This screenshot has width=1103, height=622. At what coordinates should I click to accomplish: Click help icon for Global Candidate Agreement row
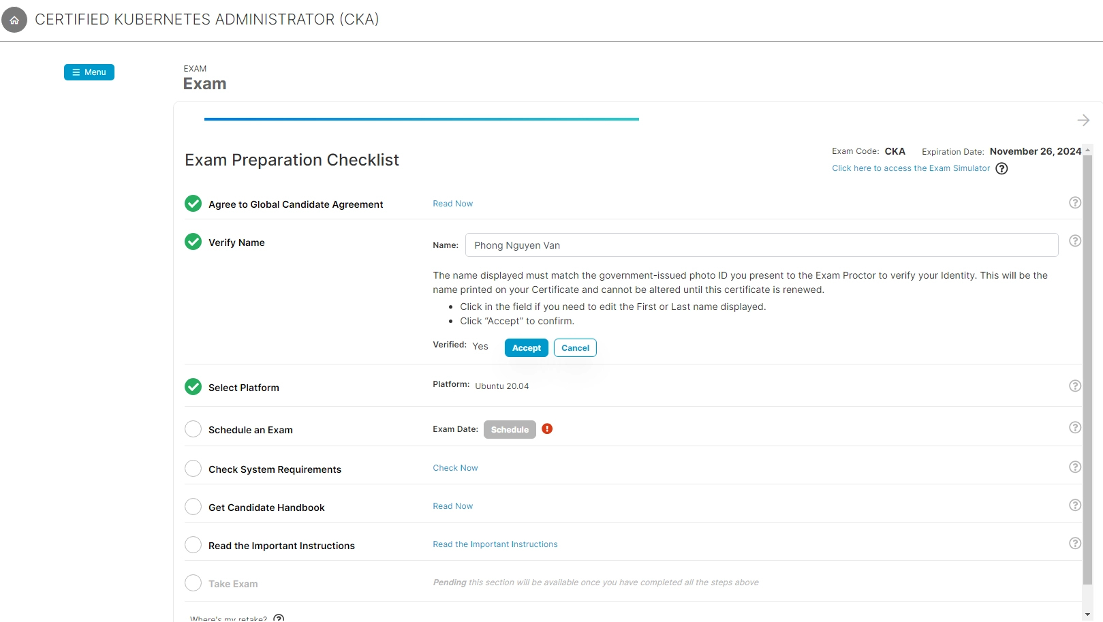click(1074, 203)
